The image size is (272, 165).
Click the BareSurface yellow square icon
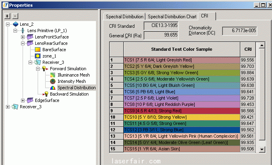(x=38, y=50)
